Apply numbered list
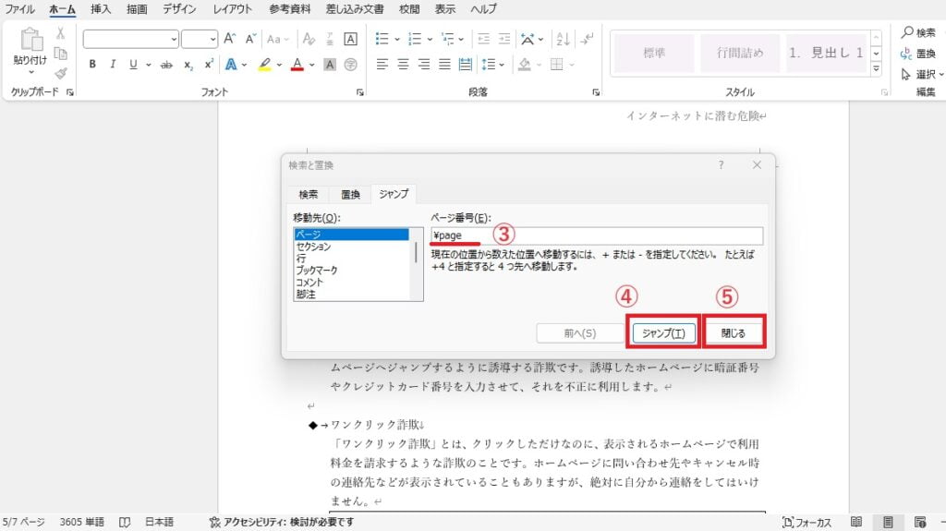The width and height of the screenshot is (946, 531). (415, 39)
